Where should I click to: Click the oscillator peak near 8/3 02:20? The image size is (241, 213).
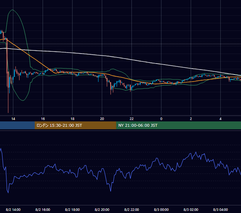pyautogui.click(x=196, y=152)
